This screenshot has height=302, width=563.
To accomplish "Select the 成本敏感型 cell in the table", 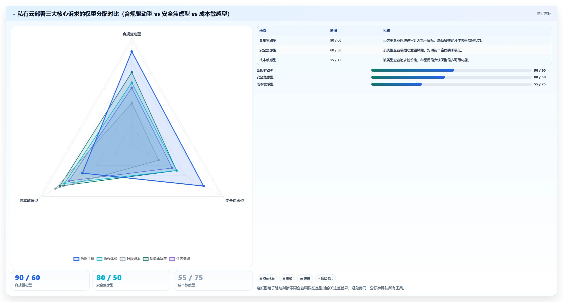I will click(268, 60).
